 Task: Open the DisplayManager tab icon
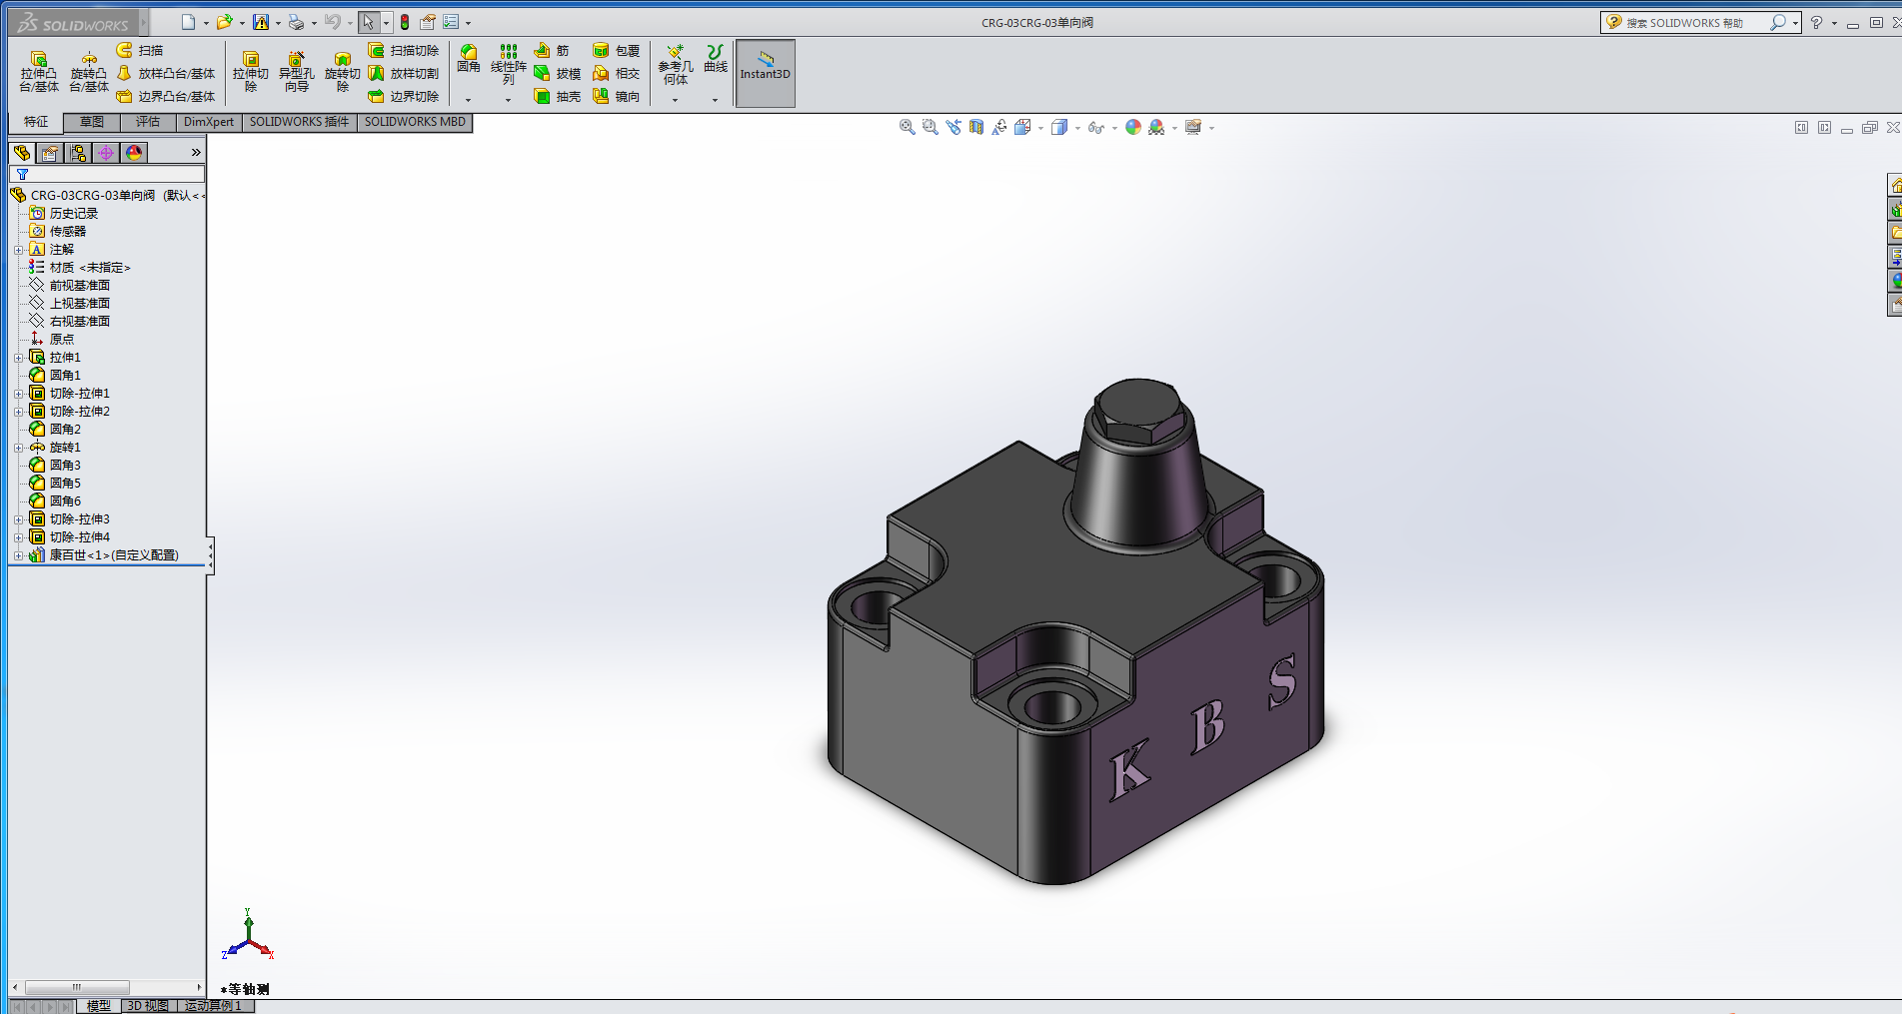pos(134,152)
